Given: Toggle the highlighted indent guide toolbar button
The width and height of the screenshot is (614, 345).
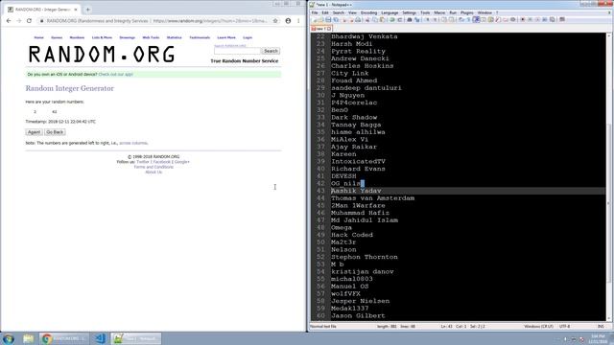Looking at the screenshot, I should 476,19.
